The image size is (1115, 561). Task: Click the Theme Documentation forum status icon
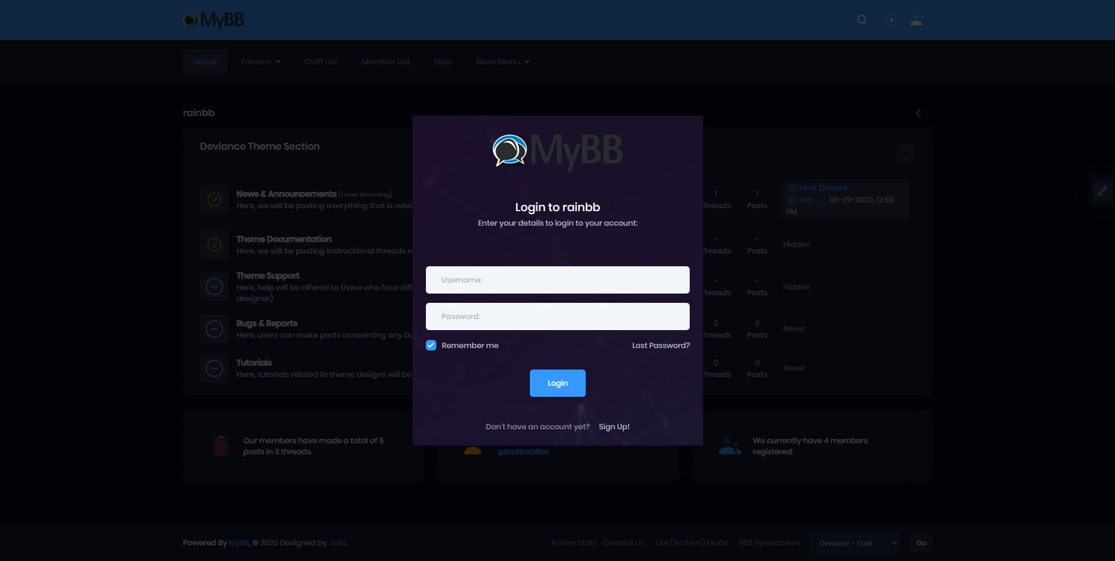click(214, 245)
